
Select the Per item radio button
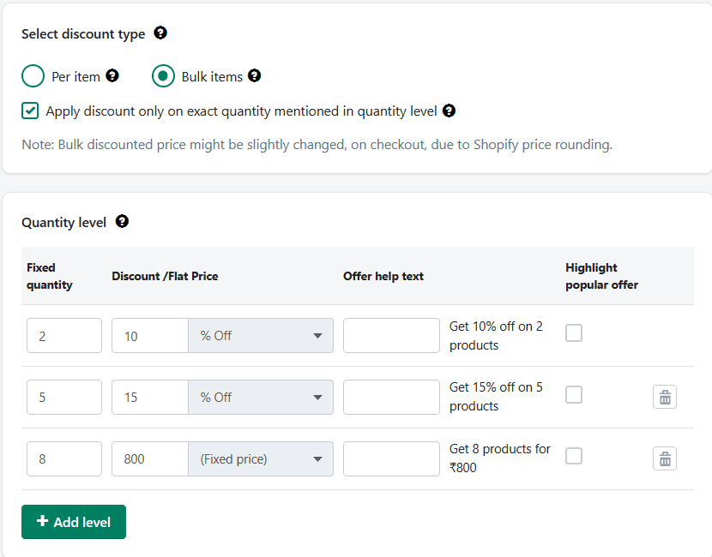tap(33, 76)
